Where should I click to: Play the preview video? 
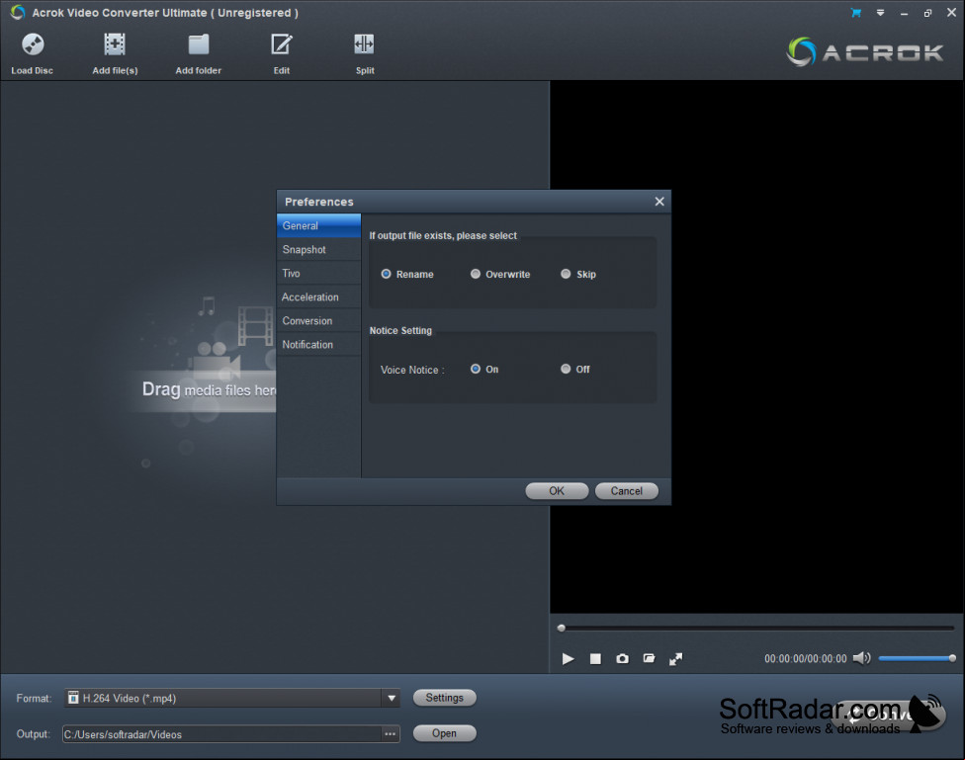(x=569, y=658)
